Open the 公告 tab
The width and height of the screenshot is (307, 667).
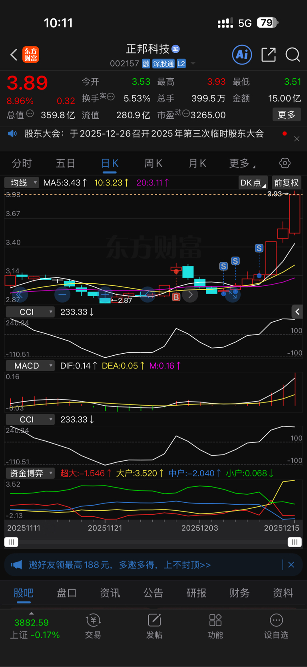pyautogui.click(x=153, y=593)
